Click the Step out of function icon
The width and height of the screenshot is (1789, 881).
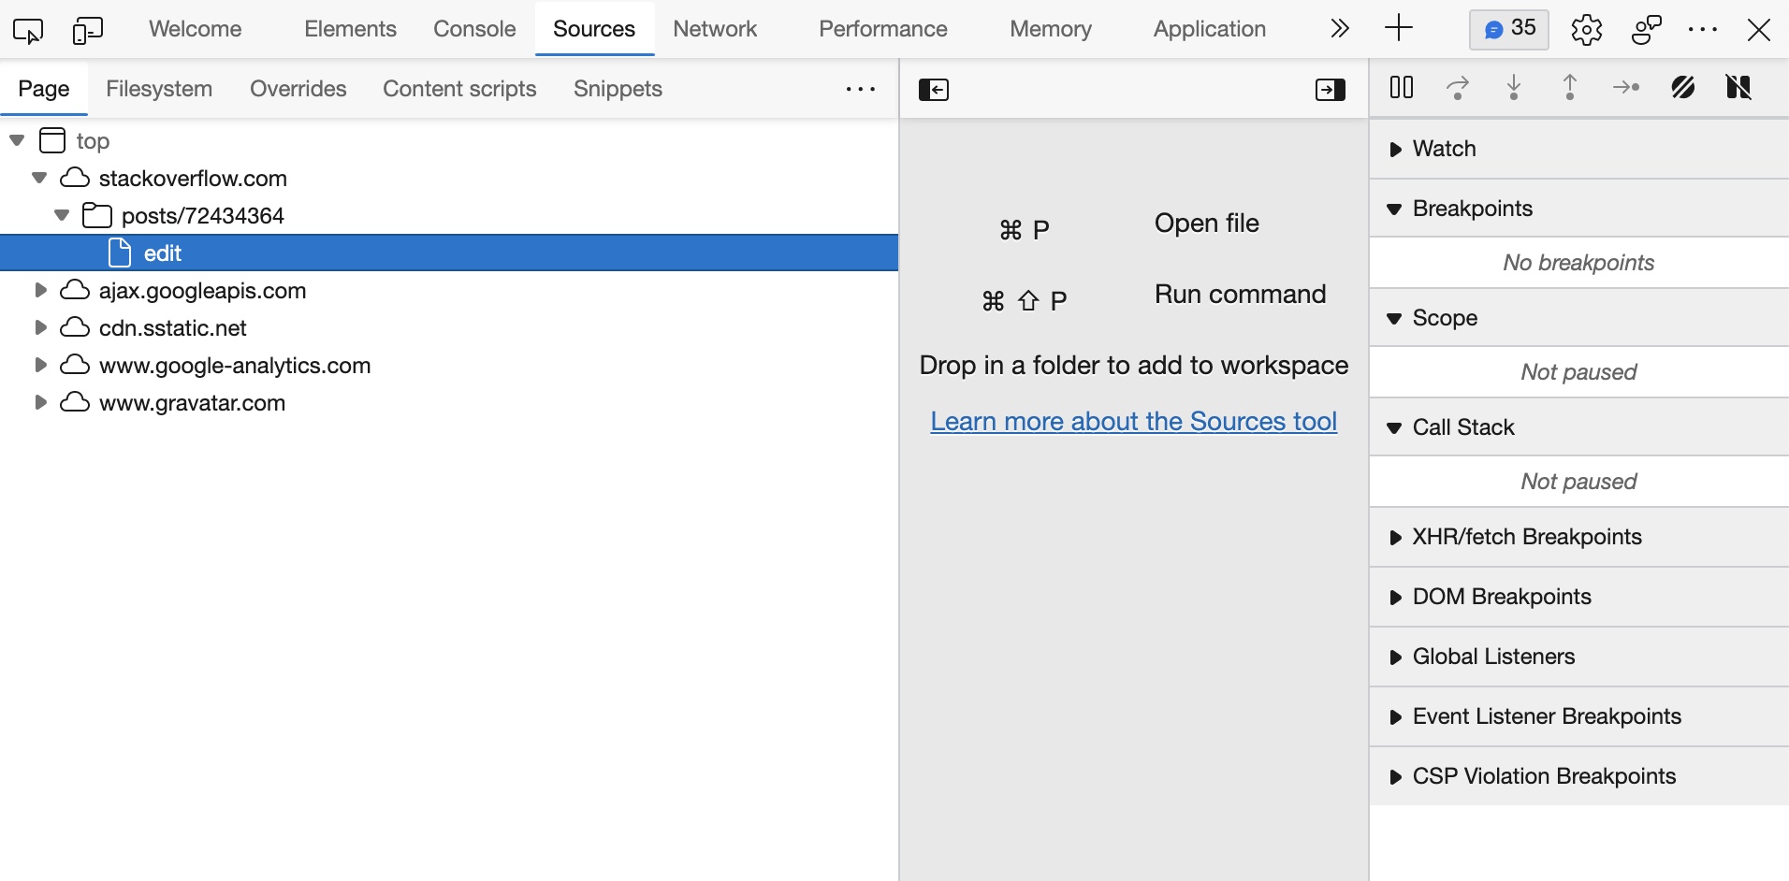pyautogui.click(x=1570, y=88)
